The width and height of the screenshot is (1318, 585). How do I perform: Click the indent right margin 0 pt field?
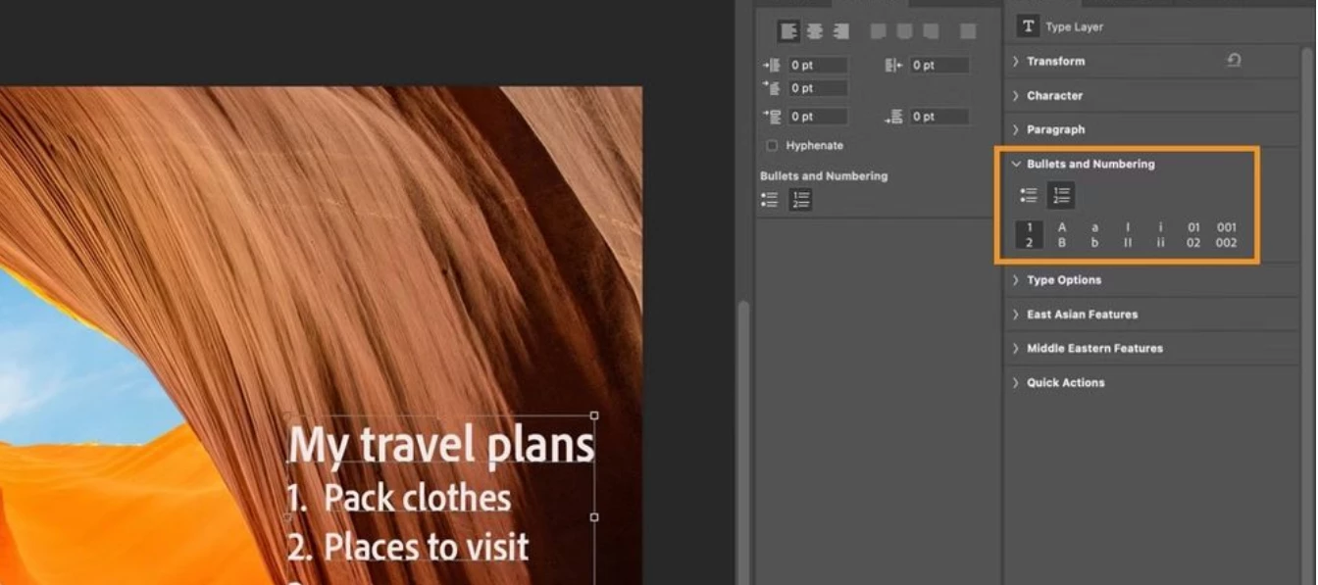[938, 66]
